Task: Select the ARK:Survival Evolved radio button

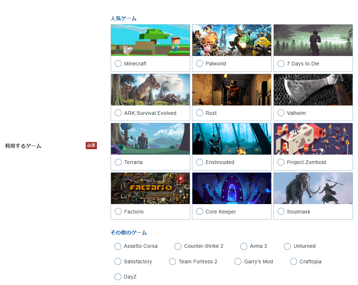Action: pos(118,113)
